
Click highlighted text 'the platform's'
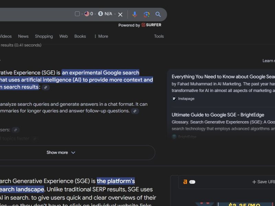click(x=116, y=181)
